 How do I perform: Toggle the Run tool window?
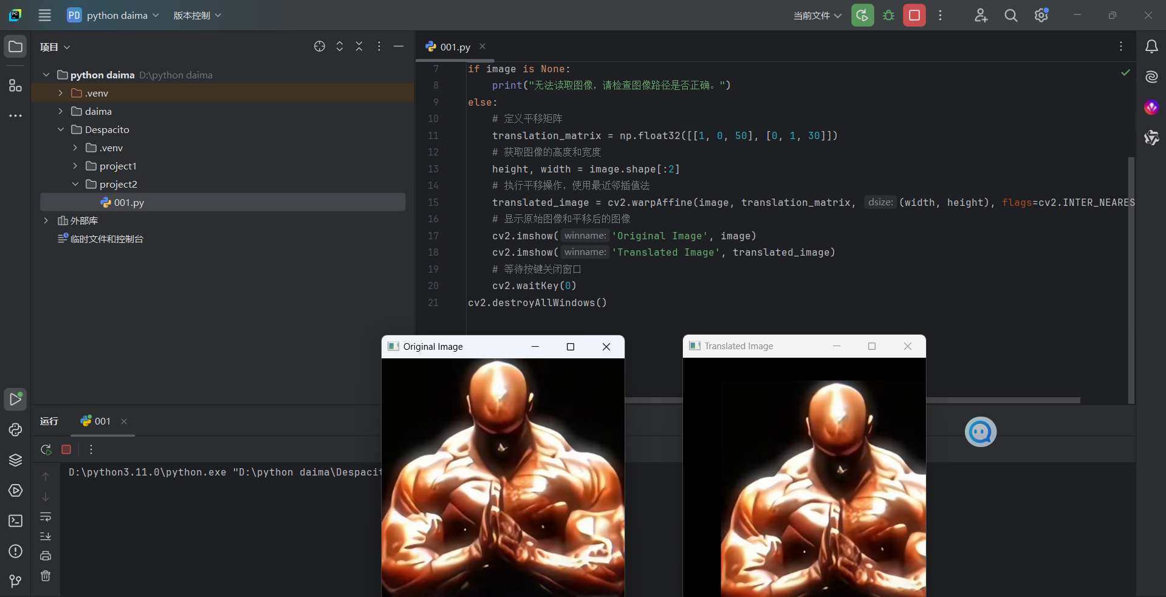[15, 399]
